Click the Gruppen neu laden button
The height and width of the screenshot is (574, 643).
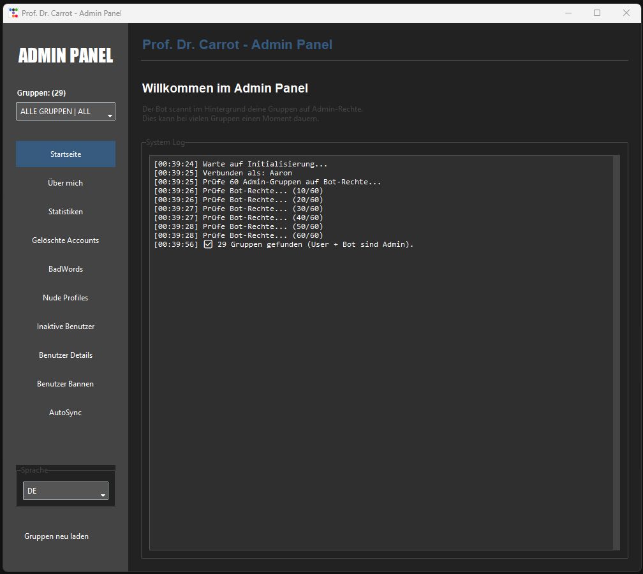(x=57, y=536)
